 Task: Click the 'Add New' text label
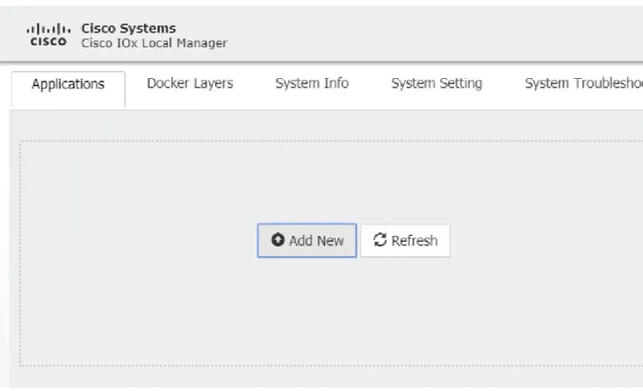coord(316,241)
